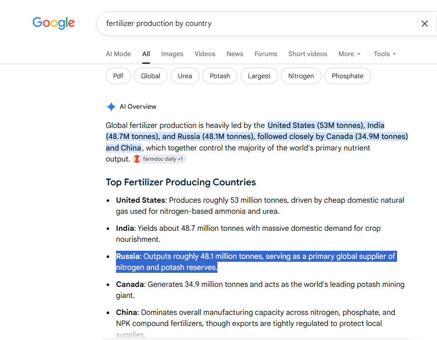Switch to AI Mode tab
437x340 pixels.
[118, 54]
